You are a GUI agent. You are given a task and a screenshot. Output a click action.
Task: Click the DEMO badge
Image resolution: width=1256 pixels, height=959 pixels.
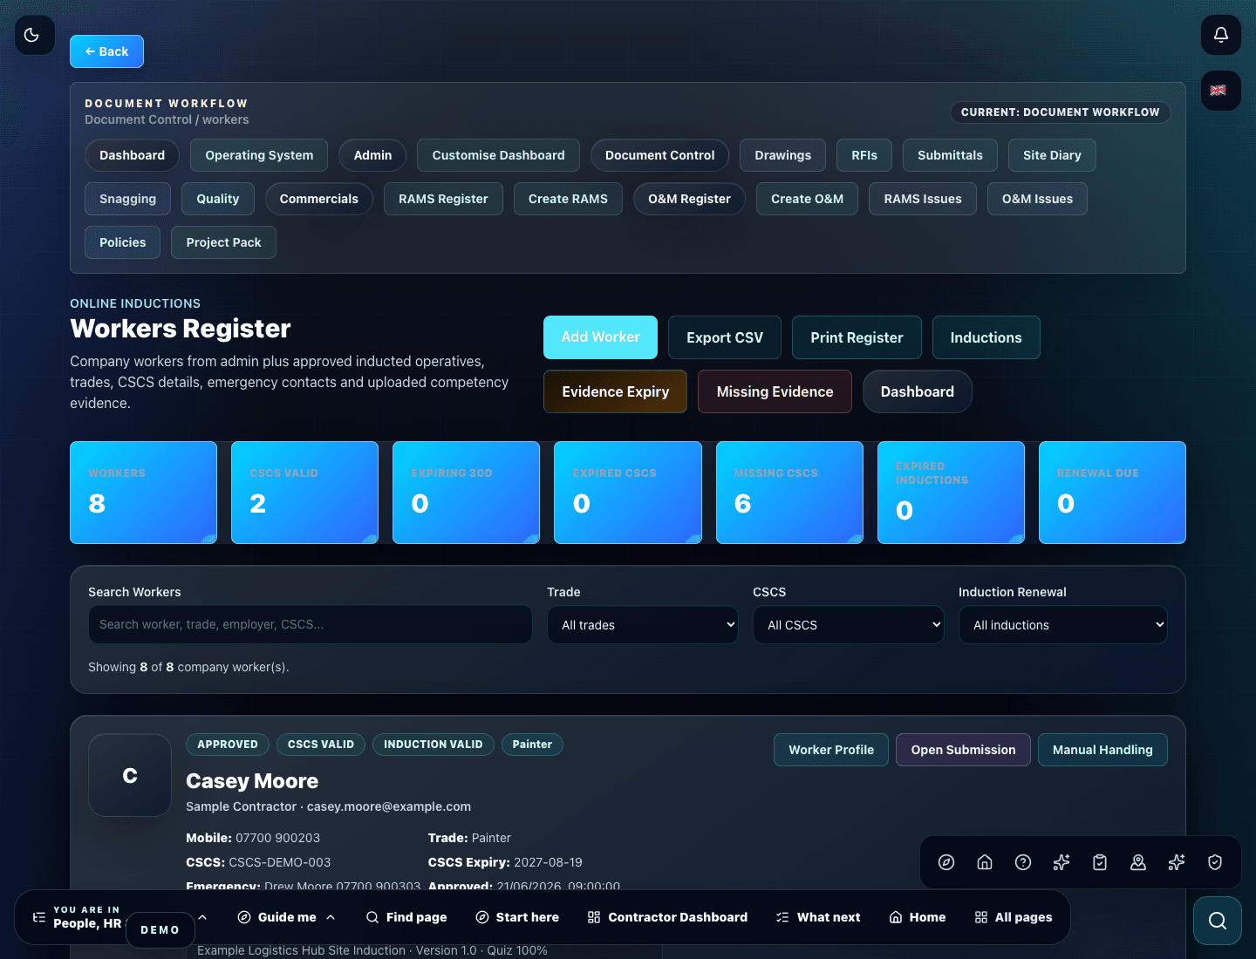(x=160, y=930)
